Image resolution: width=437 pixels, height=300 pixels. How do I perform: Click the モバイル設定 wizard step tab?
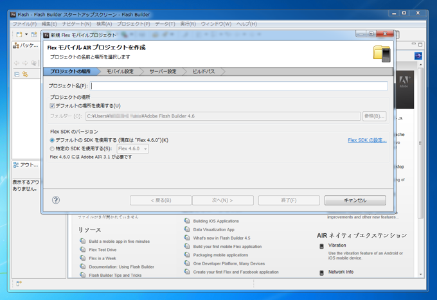pos(120,71)
